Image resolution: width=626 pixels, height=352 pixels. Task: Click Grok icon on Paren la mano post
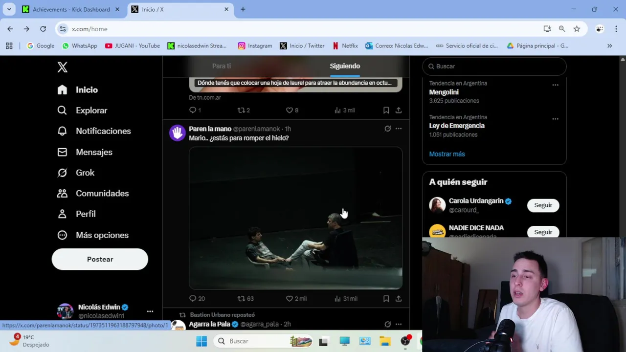click(x=387, y=129)
